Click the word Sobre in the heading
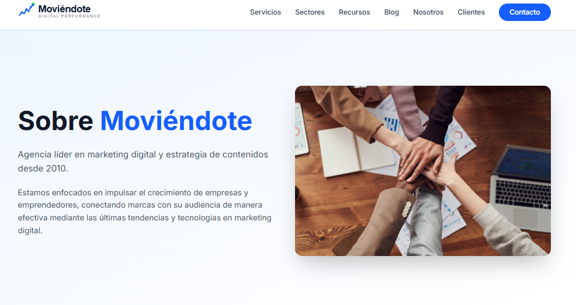576x305 pixels. pyautogui.click(x=55, y=121)
